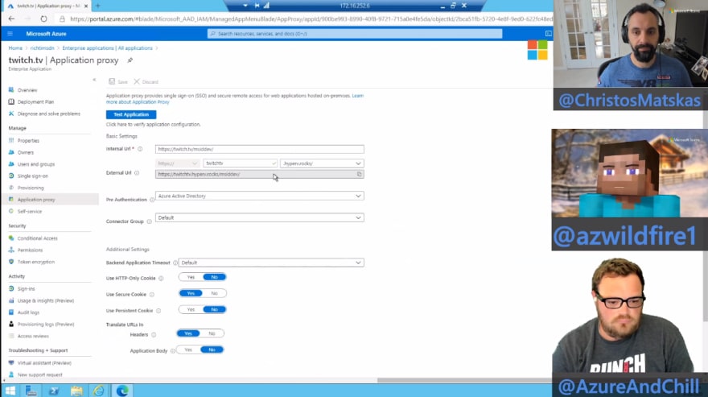Click the Test Application button
The image size is (708, 397).
coord(131,114)
